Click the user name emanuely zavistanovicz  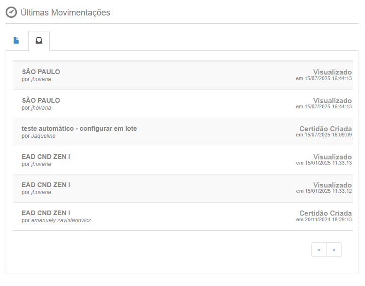(61, 220)
